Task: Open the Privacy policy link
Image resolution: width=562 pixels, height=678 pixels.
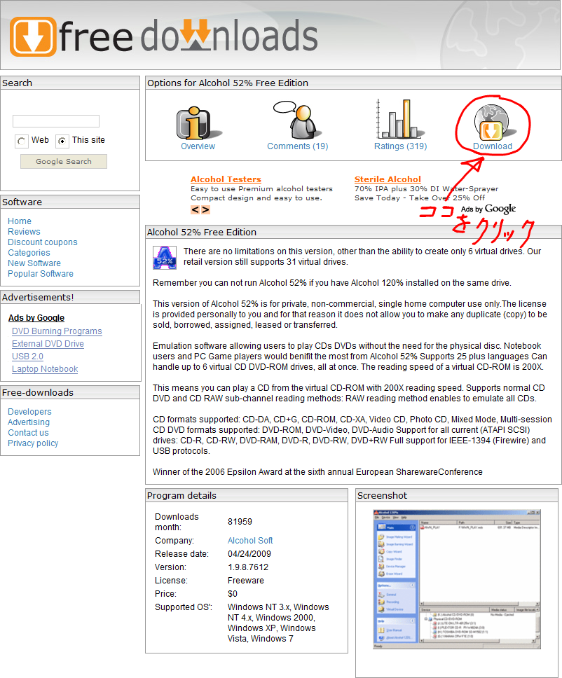Action: click(x=33, y=443)
